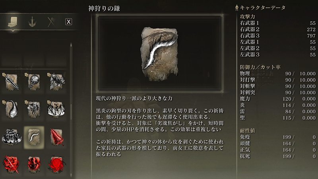Click the highlighted 神狩りの鎌 scythe icon
The height and width of the screenshot is (179, 318).
point(34,137)
